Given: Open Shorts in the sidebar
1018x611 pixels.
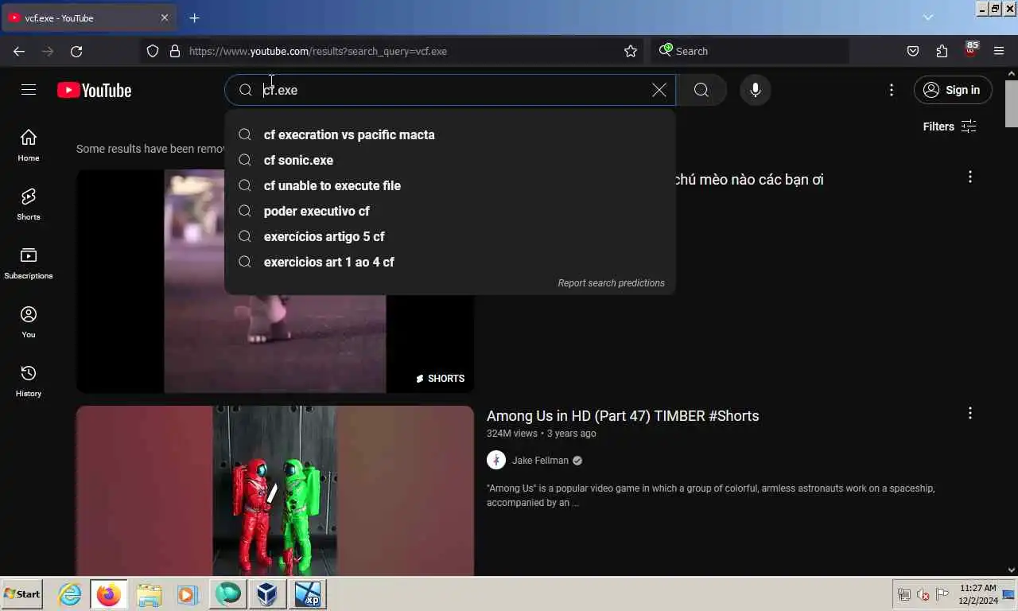Looking at the screenshot, I should (29, 204).
